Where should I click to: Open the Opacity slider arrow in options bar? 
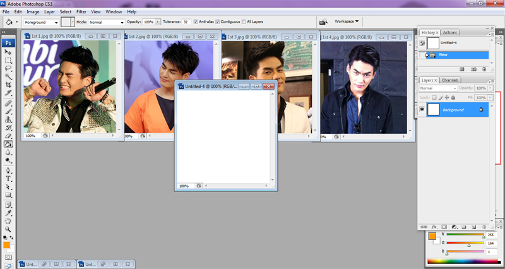coord(158,22)
